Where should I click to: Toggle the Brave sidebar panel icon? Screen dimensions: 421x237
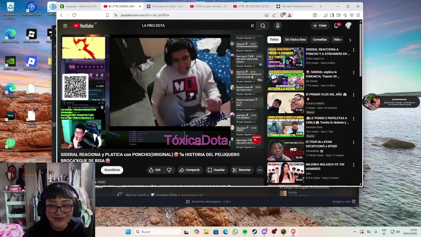[332, 15]
